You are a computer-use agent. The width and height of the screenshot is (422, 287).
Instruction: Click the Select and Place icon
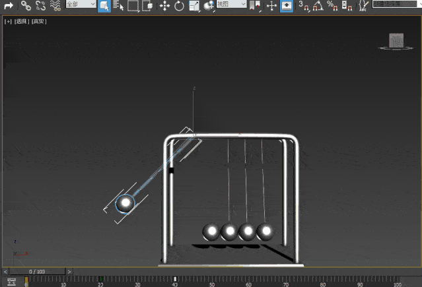coord(209,6)
